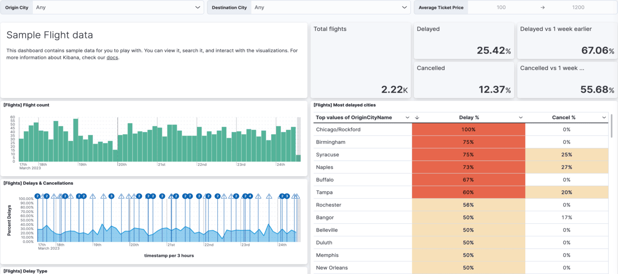Click the annotation badge numbered 4
Screen dimensions: 618x274
(x=250, y=196)
